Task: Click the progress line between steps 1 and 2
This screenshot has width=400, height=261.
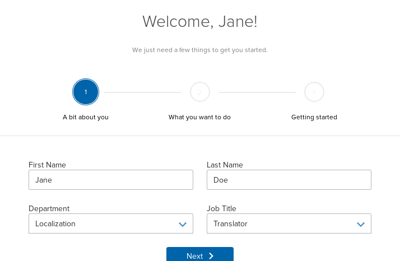Action: 143,92
